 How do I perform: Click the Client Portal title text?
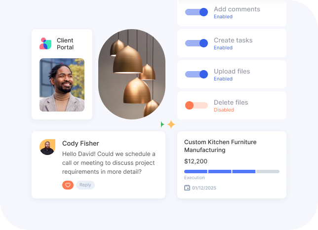[x=65, y=44]
